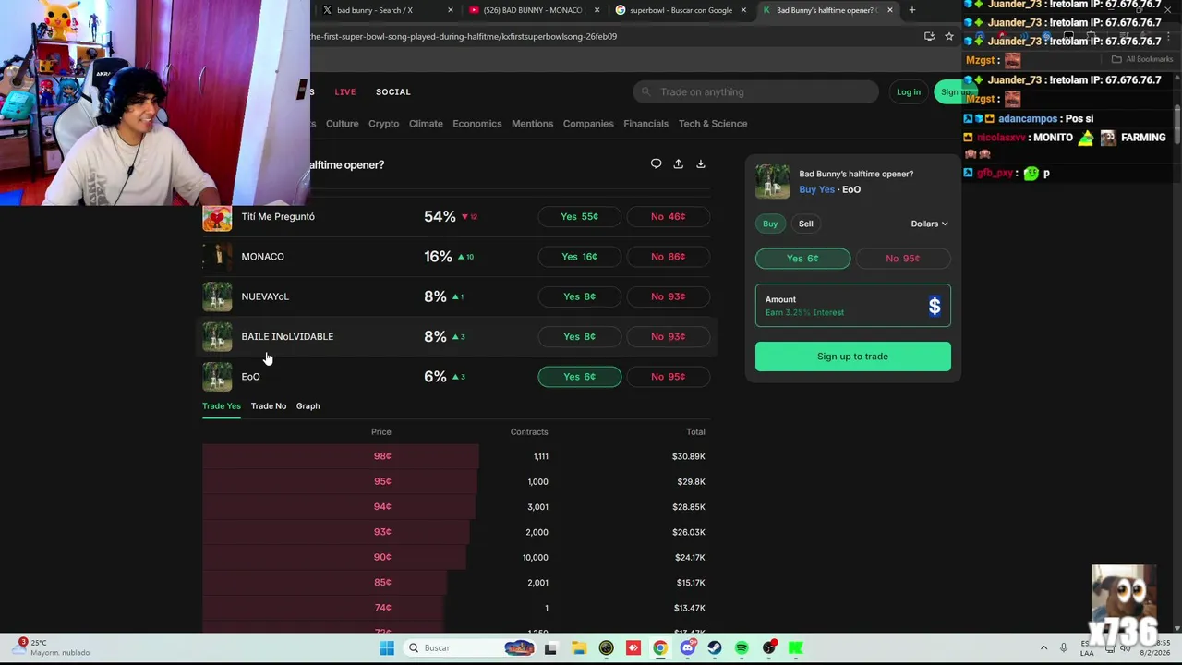The height and width of the screenshot is (665, 1182).
Task: Show hidden system tray icons chevron
Action: (1043, 647)
